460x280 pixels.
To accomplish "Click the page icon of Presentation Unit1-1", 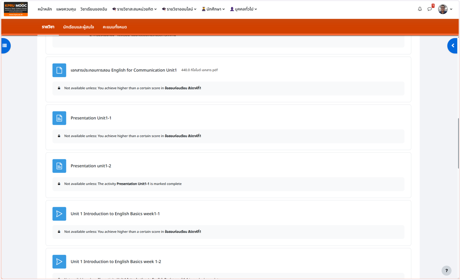I will coord(59,118).
